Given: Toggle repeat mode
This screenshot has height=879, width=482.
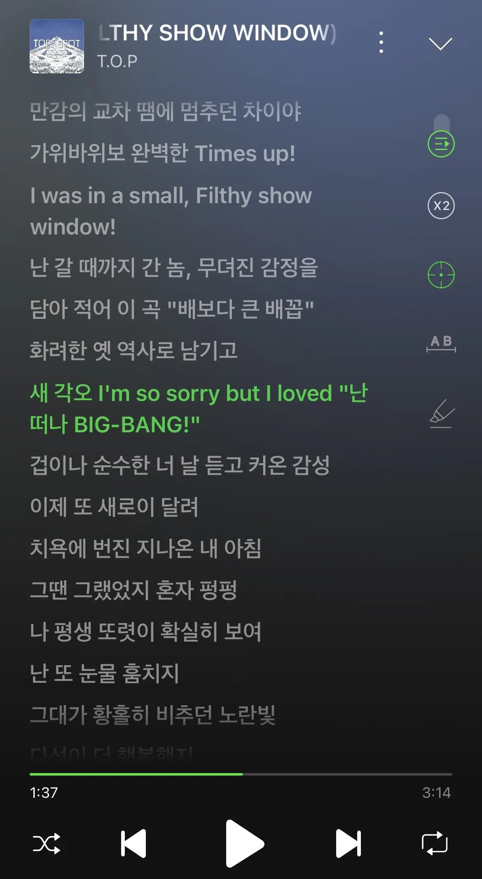Looking at the screenshot, I should 435,843.
